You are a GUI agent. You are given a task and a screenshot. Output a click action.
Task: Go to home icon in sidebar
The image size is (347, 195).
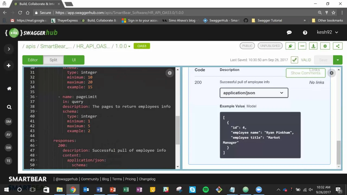click(x=9, y=89)
